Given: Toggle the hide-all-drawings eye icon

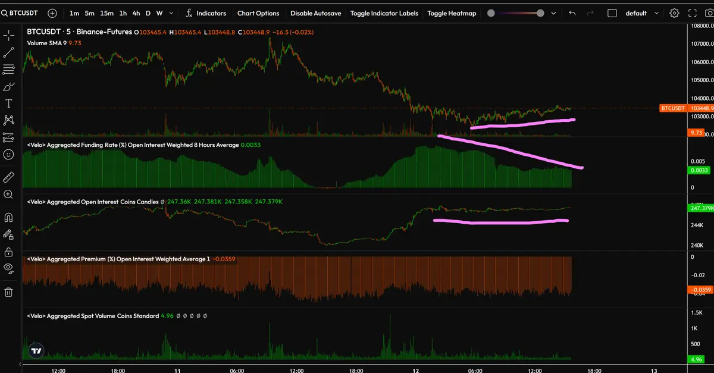Looking at the screenshot, I should (x=9, y=268).
